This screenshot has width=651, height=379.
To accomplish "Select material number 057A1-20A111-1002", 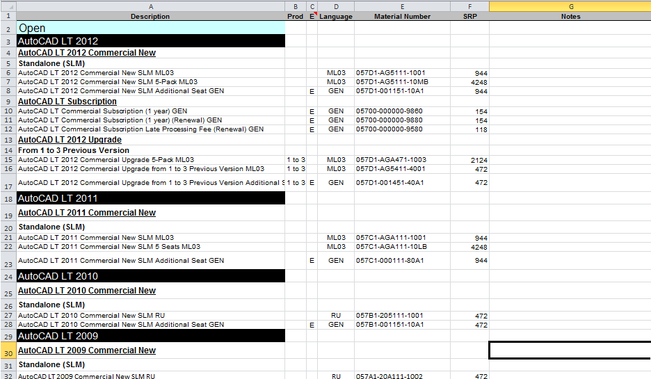I will (x=402, y=376).
